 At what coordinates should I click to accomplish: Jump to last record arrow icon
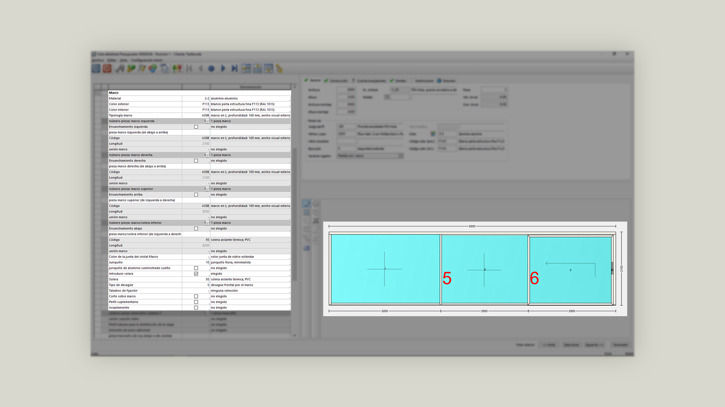click(234, 69)
